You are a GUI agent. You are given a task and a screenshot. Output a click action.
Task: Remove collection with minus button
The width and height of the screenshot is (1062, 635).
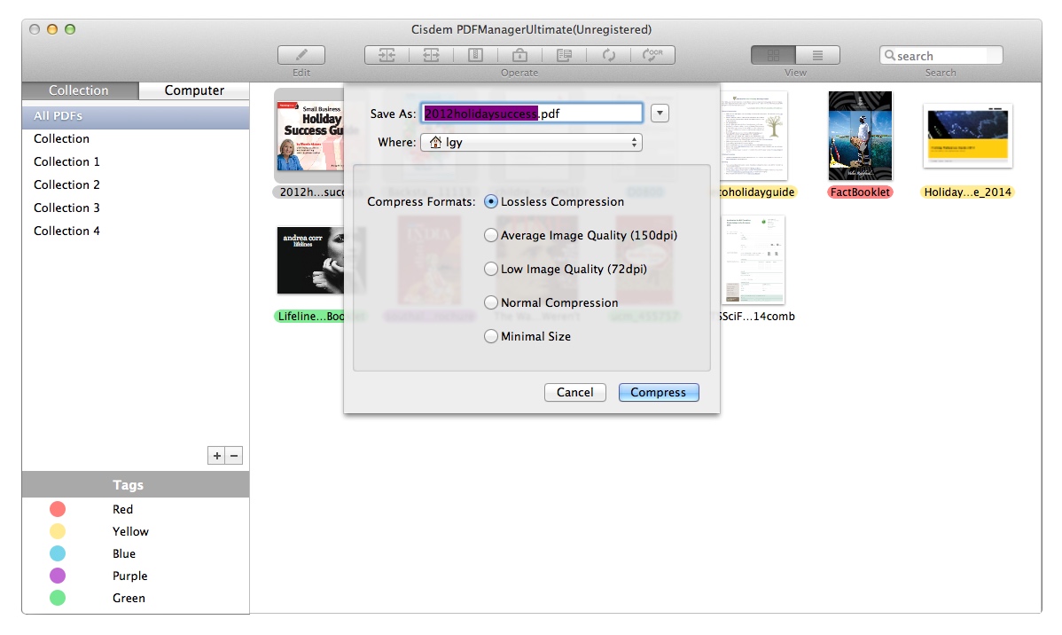tap(234, 456)
